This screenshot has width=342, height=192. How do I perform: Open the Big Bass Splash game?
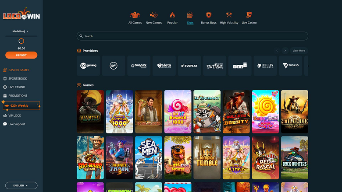90,157
